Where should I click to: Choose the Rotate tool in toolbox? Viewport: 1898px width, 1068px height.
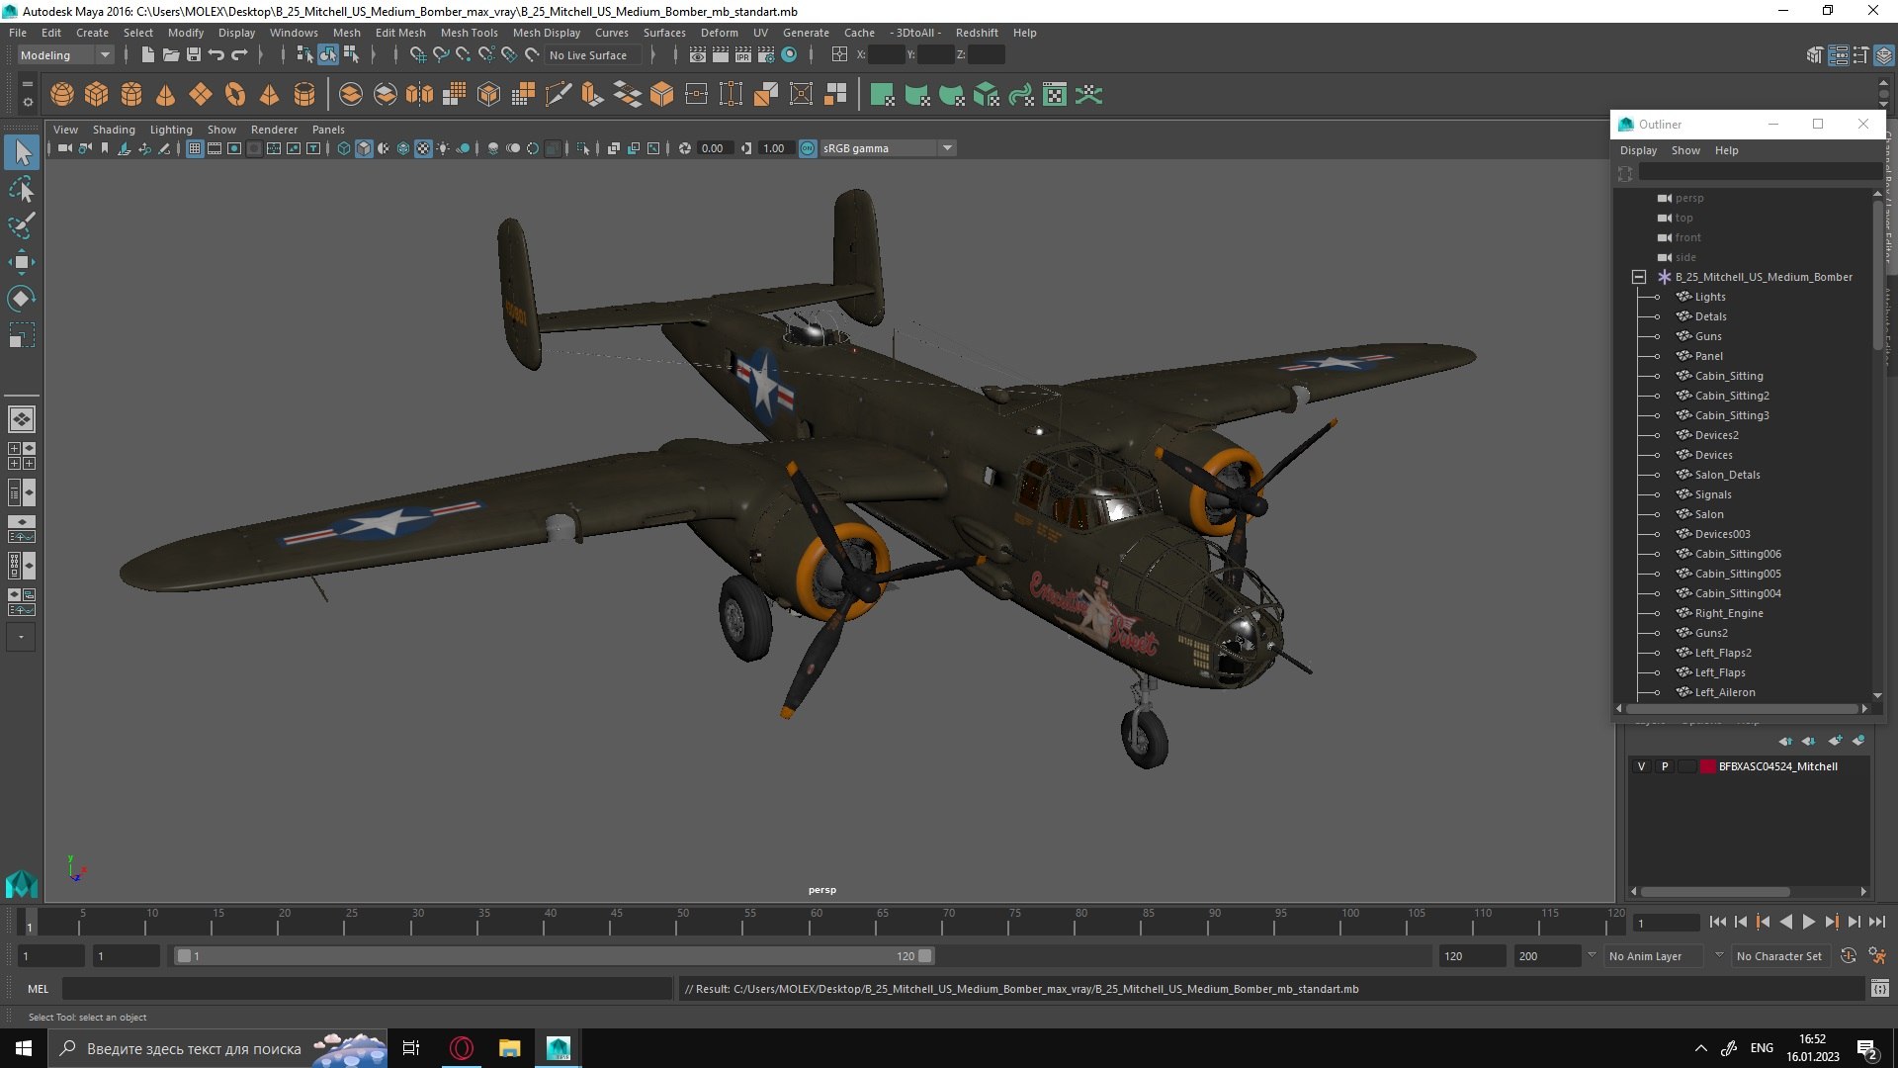pos(22,299)
